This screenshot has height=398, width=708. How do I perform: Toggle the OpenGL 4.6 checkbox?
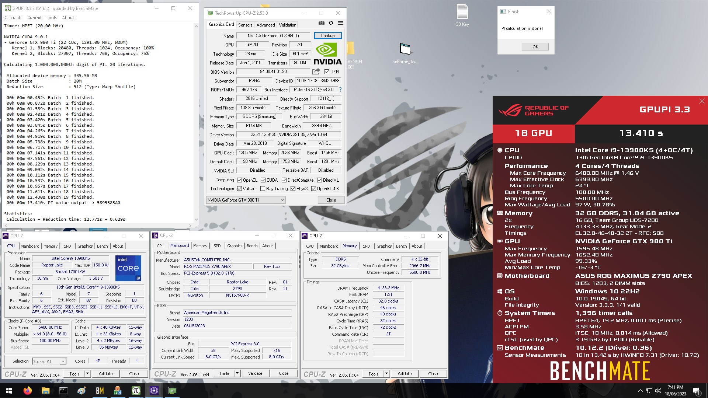pyautogui.click(x=313, y=189)
